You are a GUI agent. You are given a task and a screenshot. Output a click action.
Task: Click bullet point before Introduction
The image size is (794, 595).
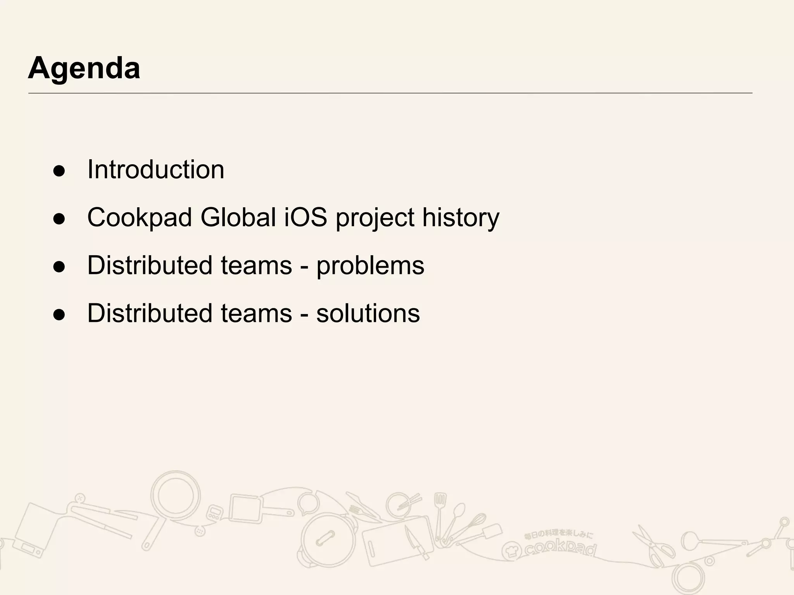point(59,171)
